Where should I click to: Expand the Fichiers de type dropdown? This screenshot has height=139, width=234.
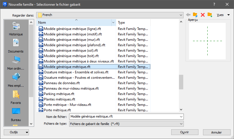pyautogui.click(x=181, y=124)
